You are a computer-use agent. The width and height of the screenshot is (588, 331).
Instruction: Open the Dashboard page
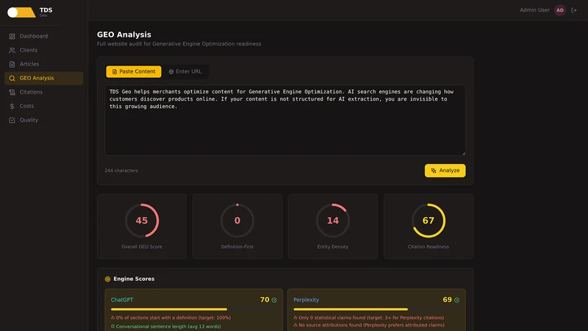click(x=44, y=36)
